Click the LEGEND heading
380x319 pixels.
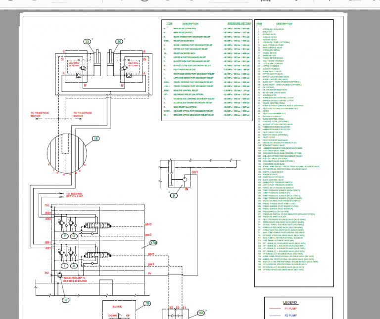(x=290, y=302)
